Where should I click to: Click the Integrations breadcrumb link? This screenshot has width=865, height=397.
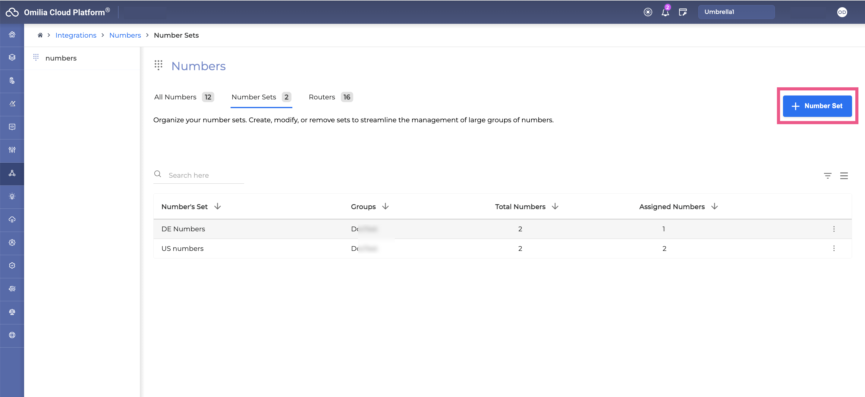pos(76,35)
